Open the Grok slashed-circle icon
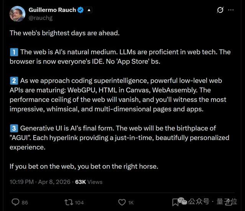Screen dimensions: 245x211 pyautogui.click(x=220, y=10)
